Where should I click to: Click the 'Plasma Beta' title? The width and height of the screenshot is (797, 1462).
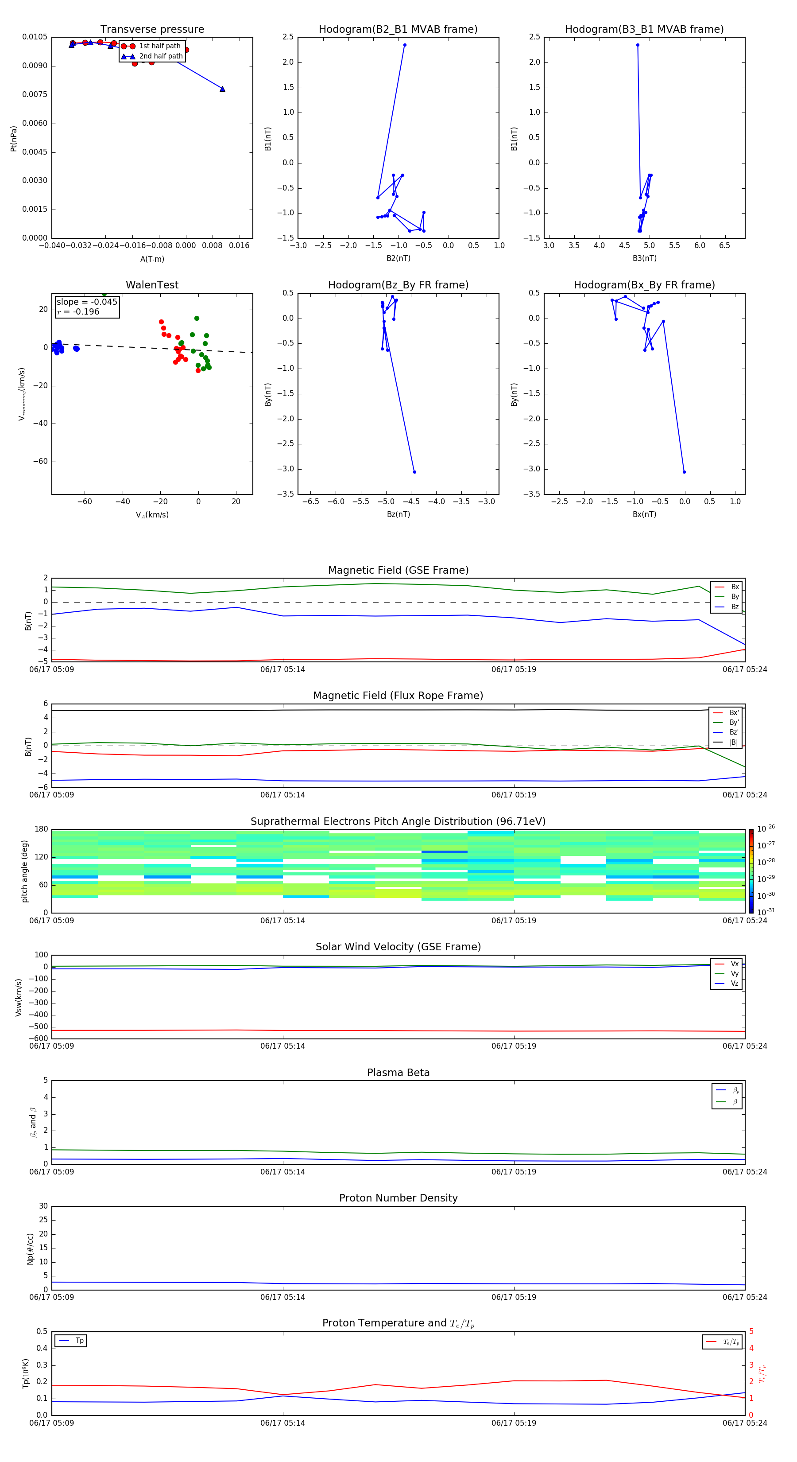pos(398,1073)
